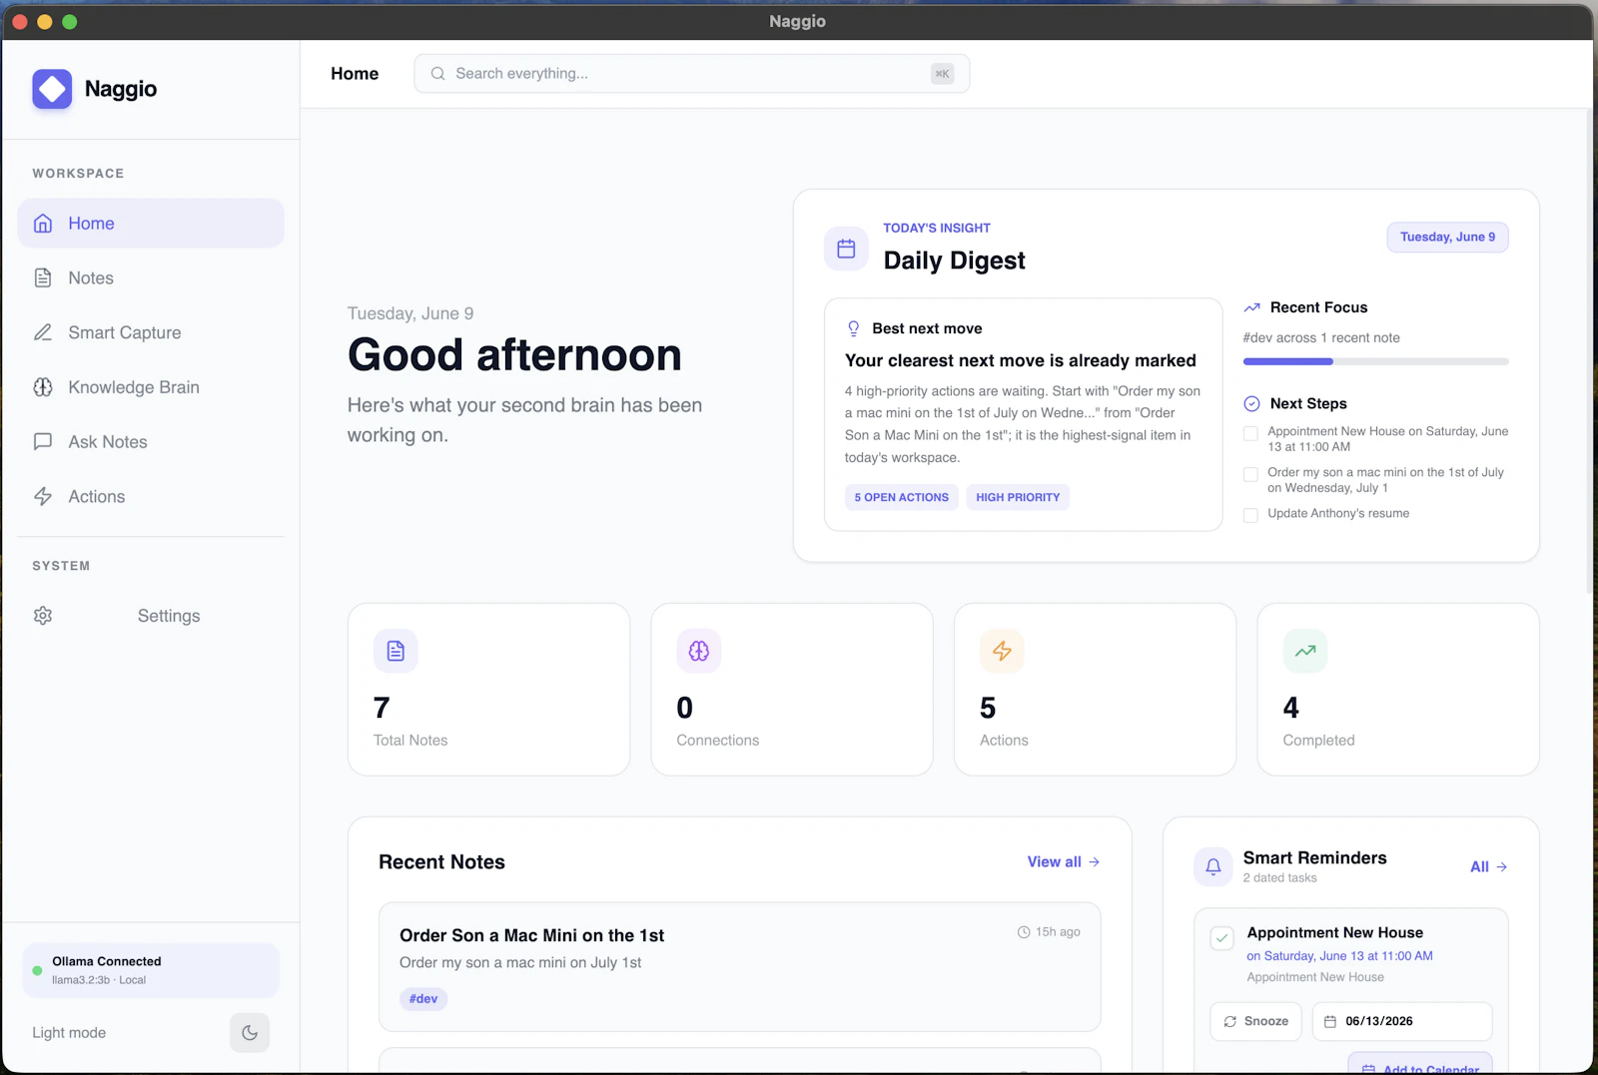Mark Appointment New House reminder done
Image resolution: width=1598 pixels, height=1075 pixels.
click(1221, 938)
